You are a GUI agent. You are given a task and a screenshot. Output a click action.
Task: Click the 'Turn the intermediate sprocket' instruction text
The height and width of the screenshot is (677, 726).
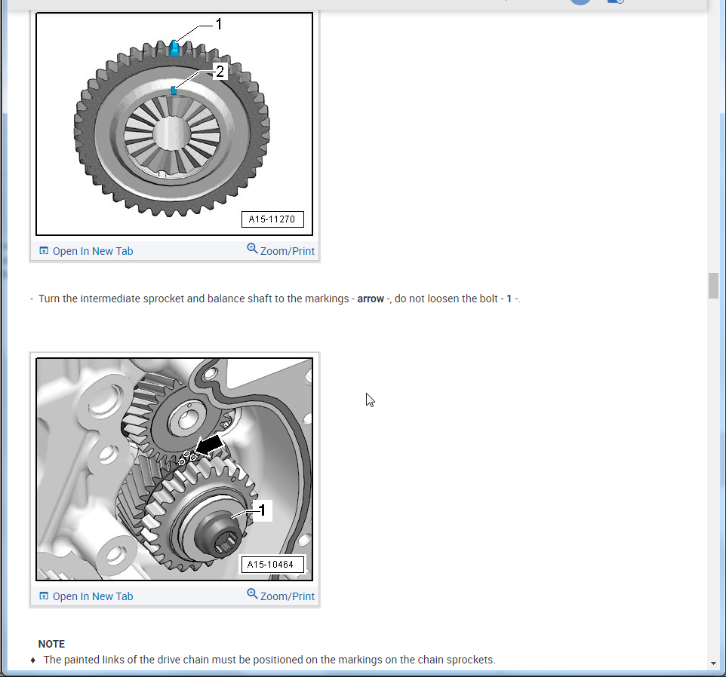pos(279,299)
